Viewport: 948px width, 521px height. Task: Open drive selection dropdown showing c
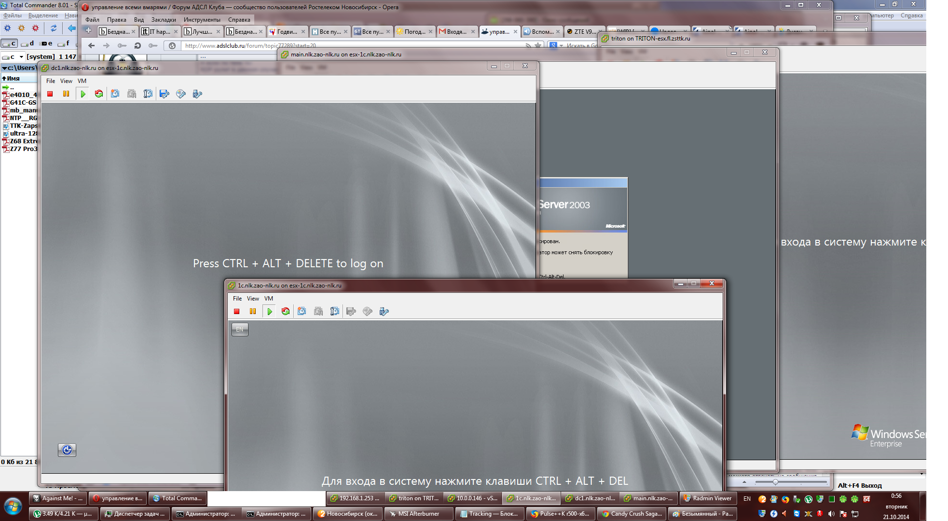(21, 57)
